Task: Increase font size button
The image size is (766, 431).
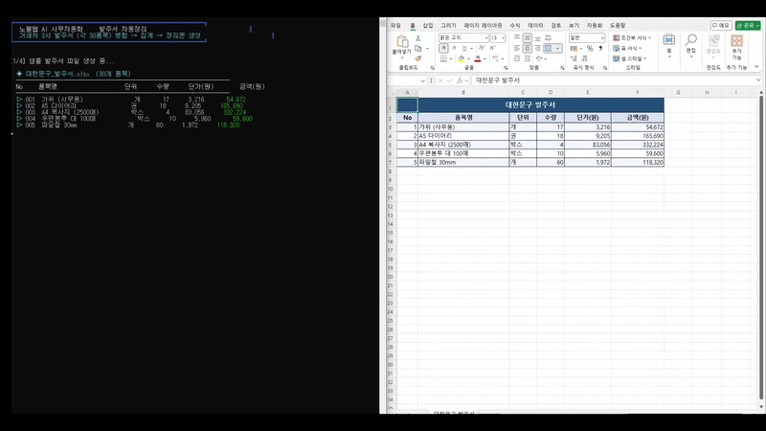Action: pyautogui.click(x=482, y=48)
